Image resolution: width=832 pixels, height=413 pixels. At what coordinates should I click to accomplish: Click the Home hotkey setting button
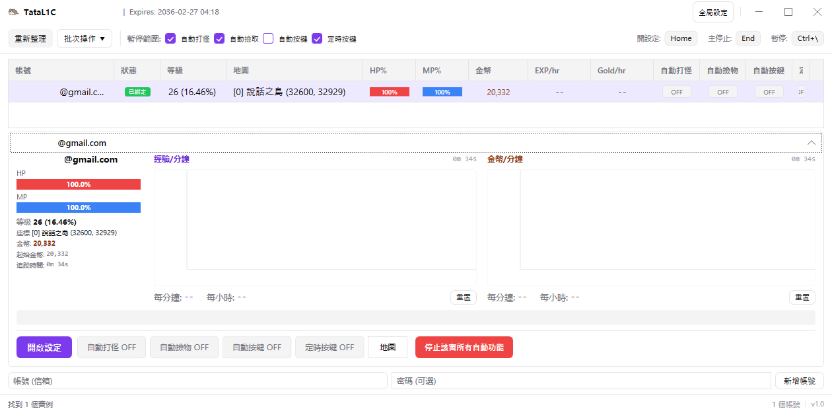(681, 38)
